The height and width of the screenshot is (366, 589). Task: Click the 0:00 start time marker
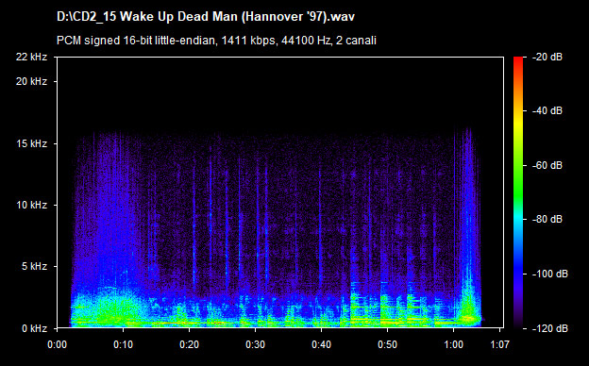[x=57, y=344]
